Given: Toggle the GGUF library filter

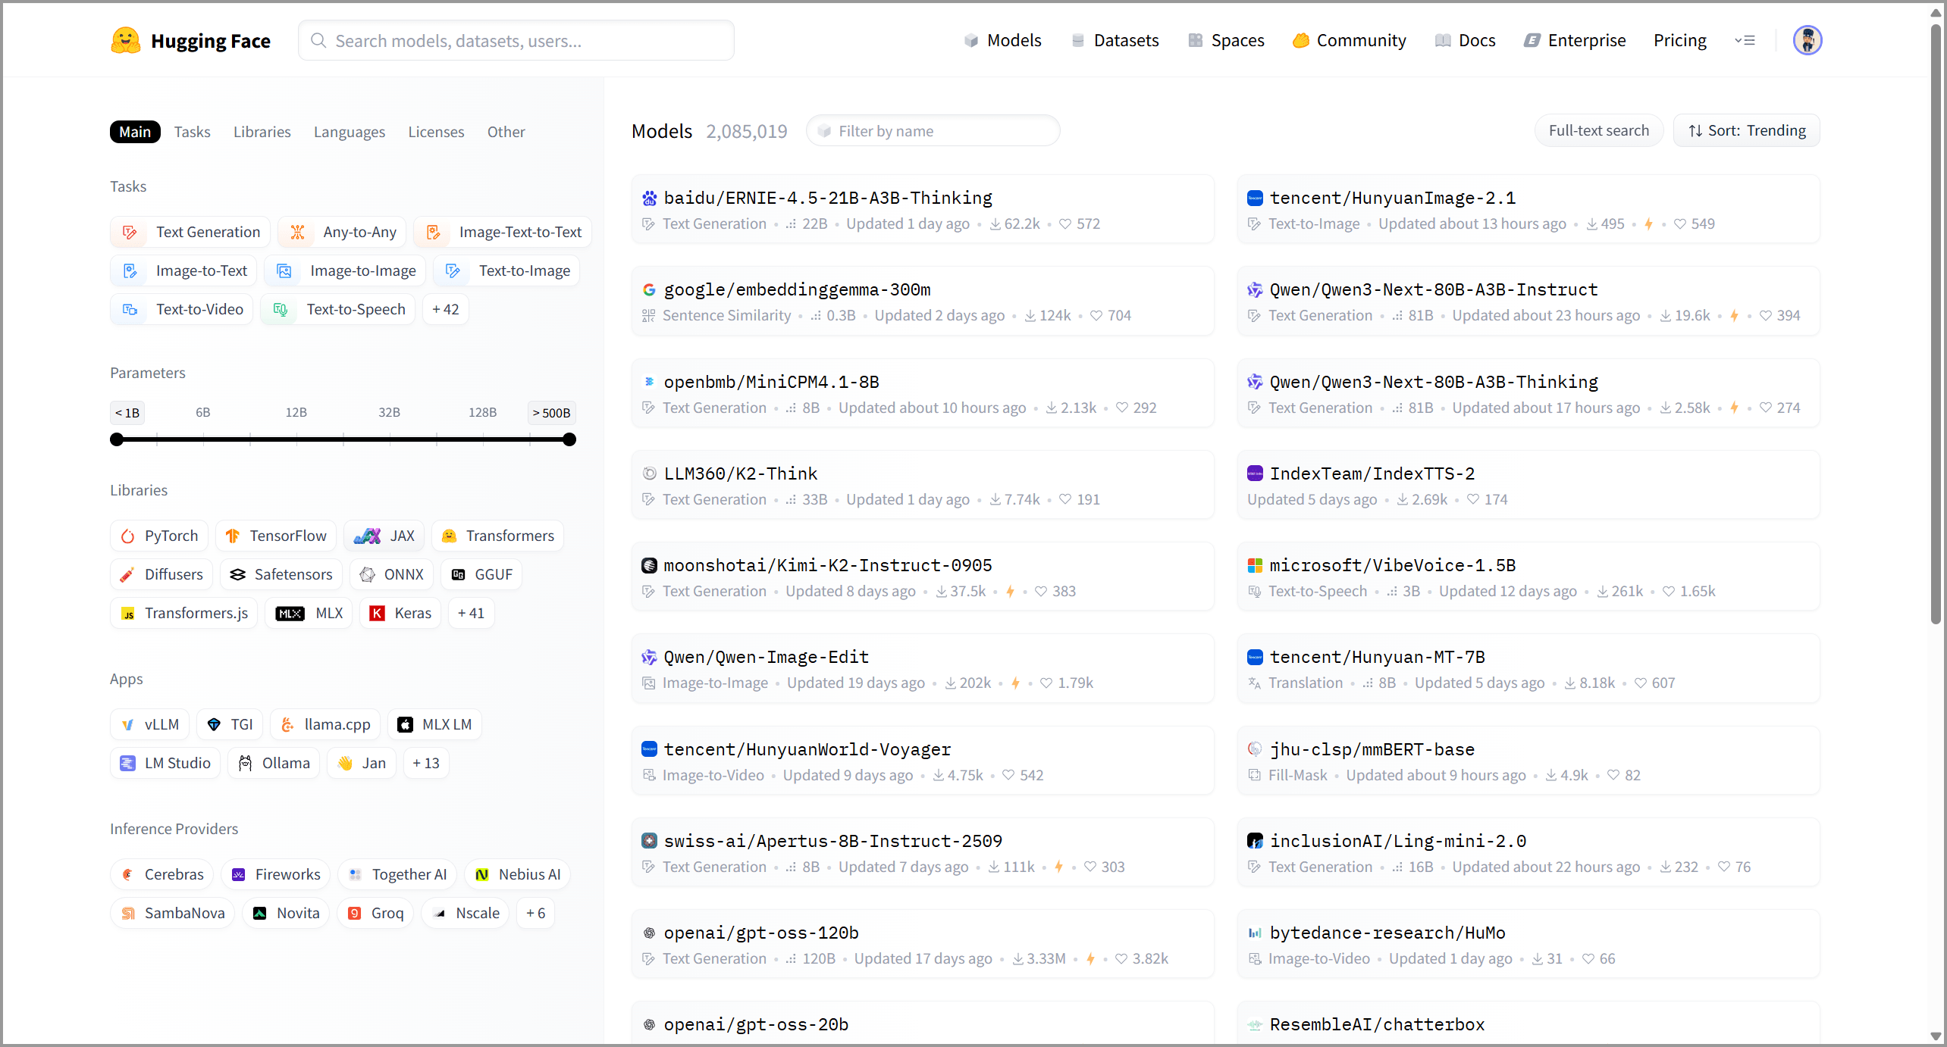Looking at the screenshot, I should (481, 575).
